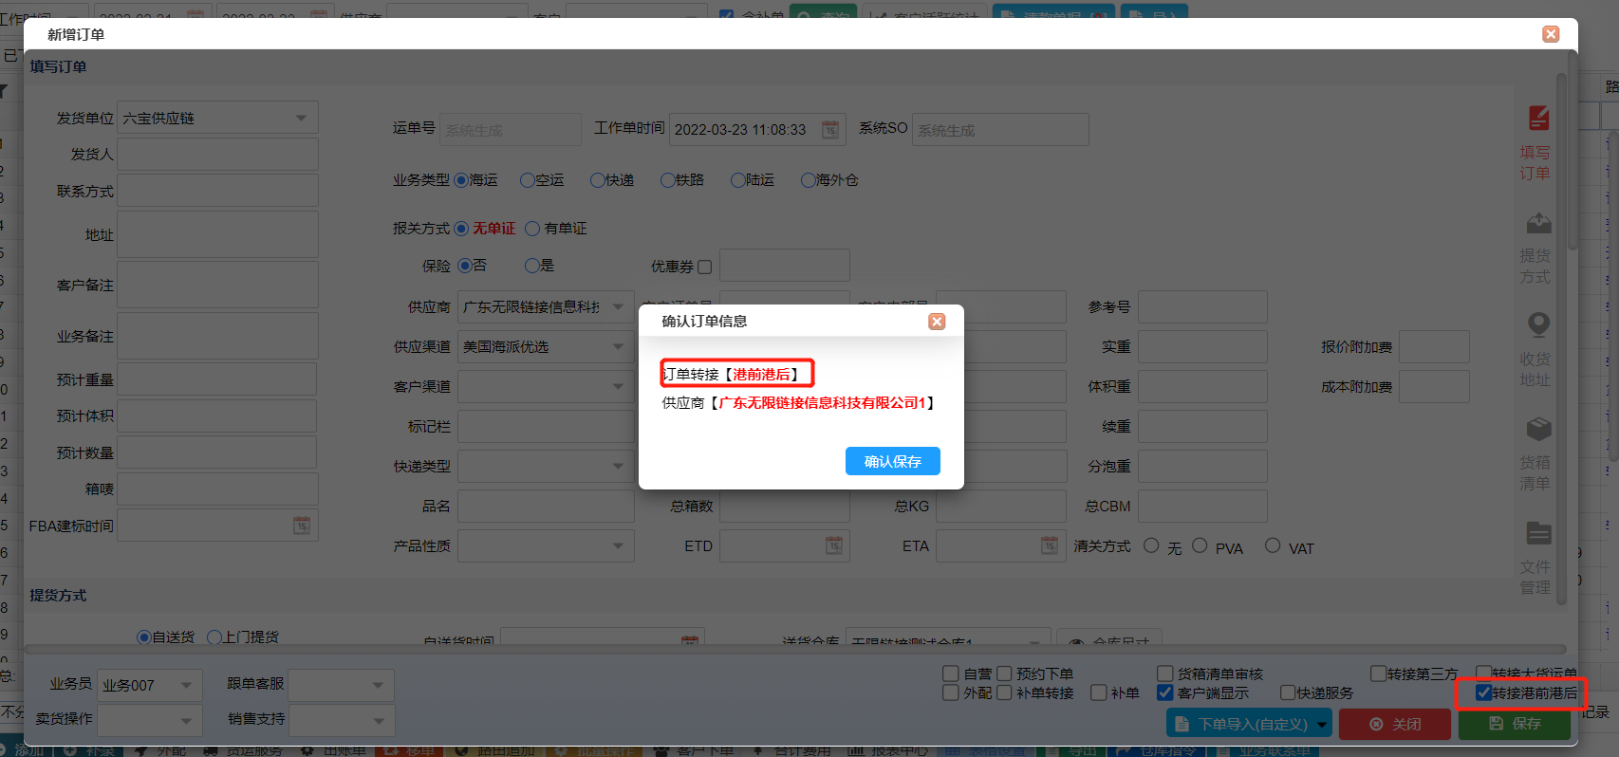Click the 下单导入(自定义) button
The width and height of the screenshot is (1619, 757).
click(1241, 724)
